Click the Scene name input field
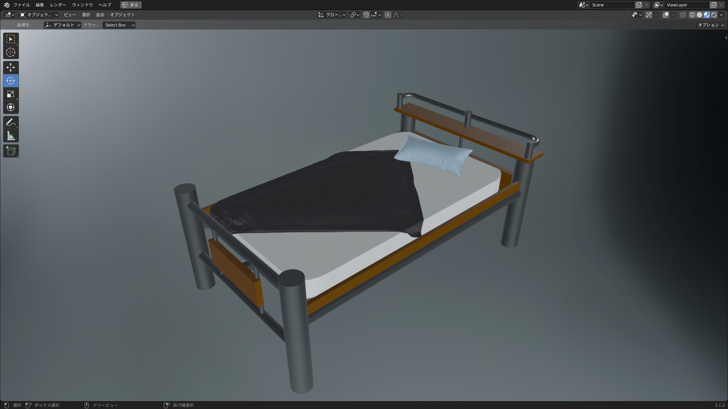The image size is (728, 409). pos(612,5)
